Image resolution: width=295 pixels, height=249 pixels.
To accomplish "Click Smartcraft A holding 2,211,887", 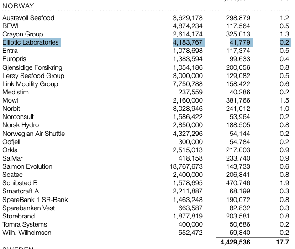I will point(188,191).
